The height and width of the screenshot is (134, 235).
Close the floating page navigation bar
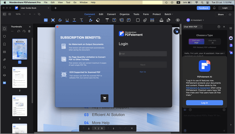[132, 128]
